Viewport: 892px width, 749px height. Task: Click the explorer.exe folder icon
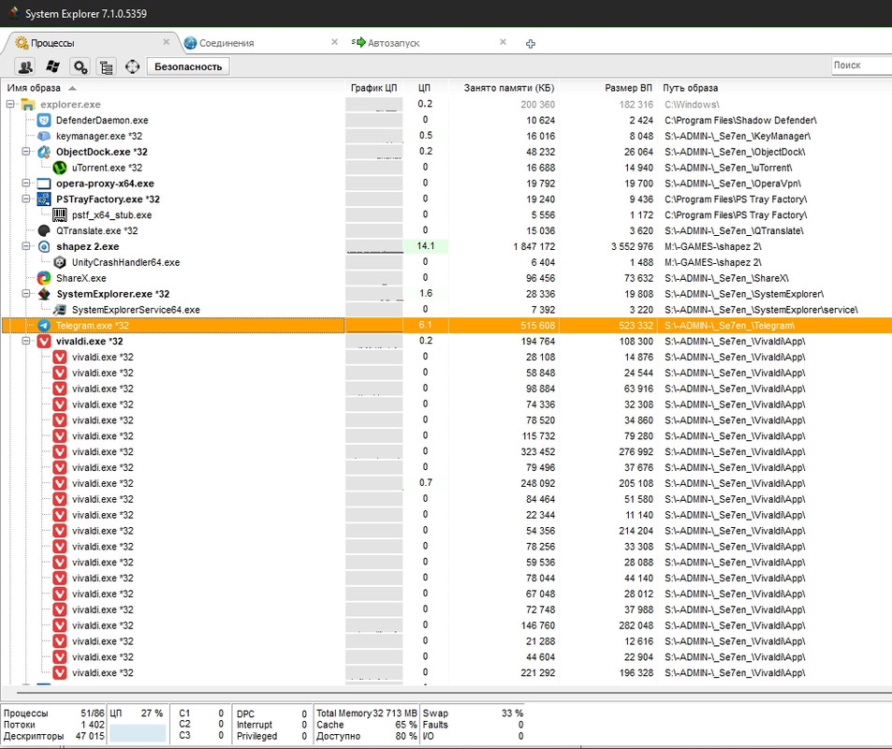click(x=28, y=104)
